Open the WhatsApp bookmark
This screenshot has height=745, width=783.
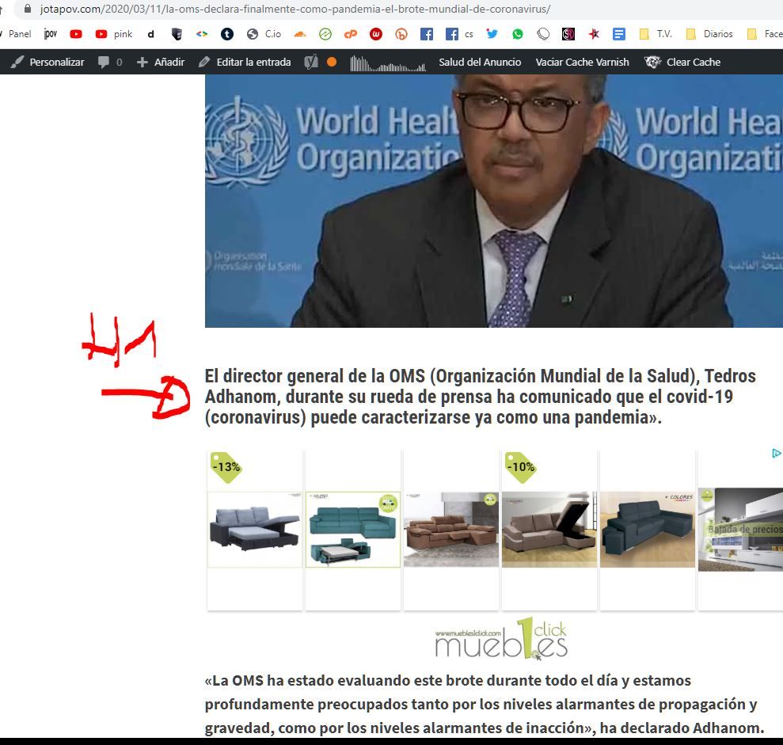click(518, 34)
